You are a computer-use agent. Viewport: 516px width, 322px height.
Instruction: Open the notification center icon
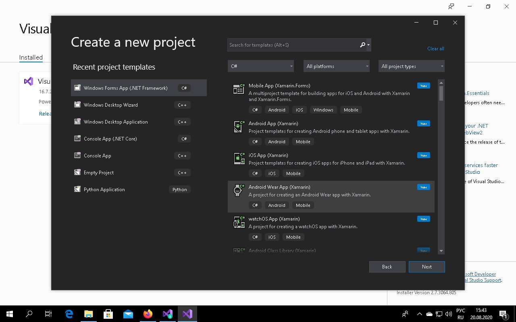pos(503,314)
